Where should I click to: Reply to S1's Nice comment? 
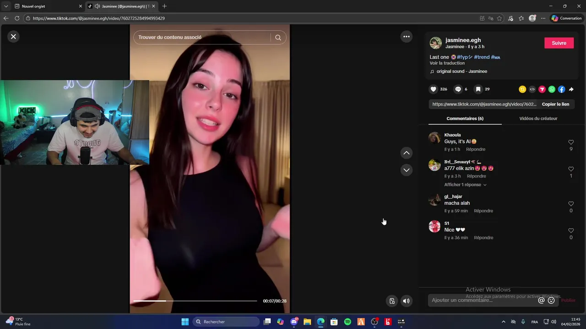[x=483, y=238]
